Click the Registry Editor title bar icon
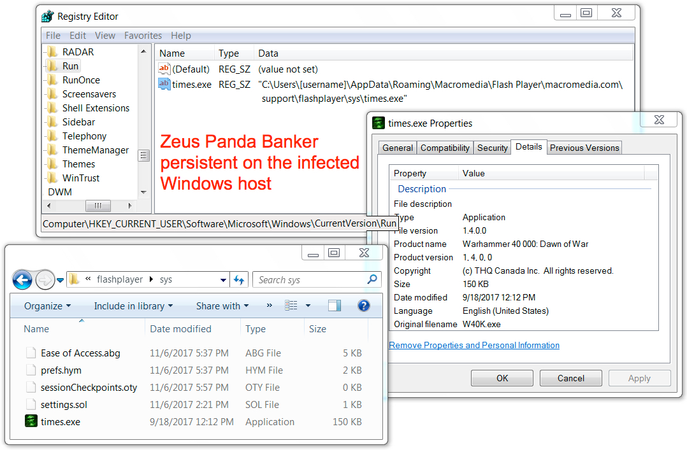Screen dimensions: 687x450 [47, 17]
